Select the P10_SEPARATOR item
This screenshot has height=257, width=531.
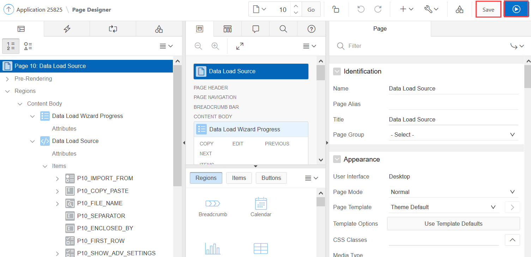(101, 216)
